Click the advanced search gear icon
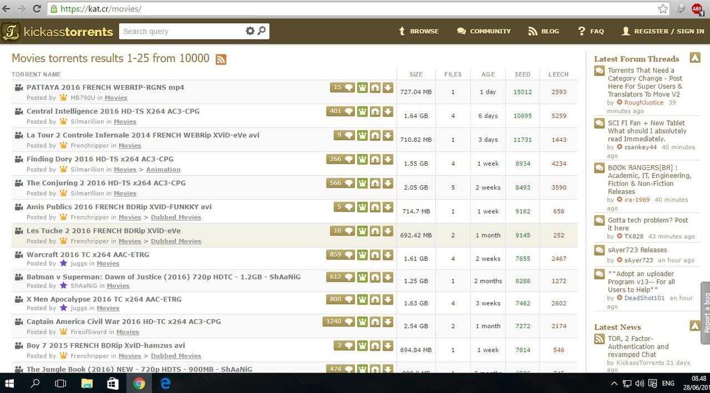Screen dimensions: 710x393 [250, 31]
